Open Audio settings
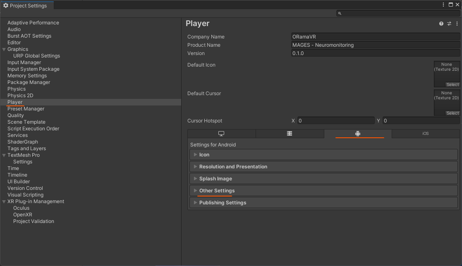 14,29
